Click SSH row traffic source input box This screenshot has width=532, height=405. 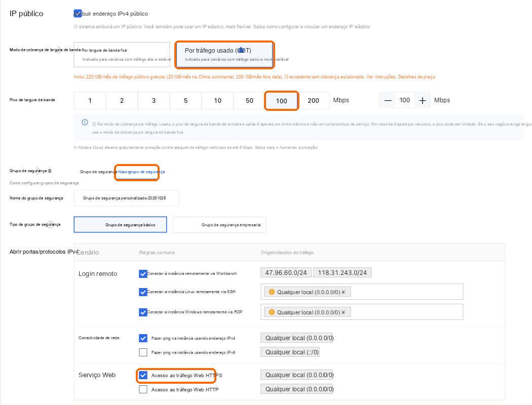tap(362, 292)
